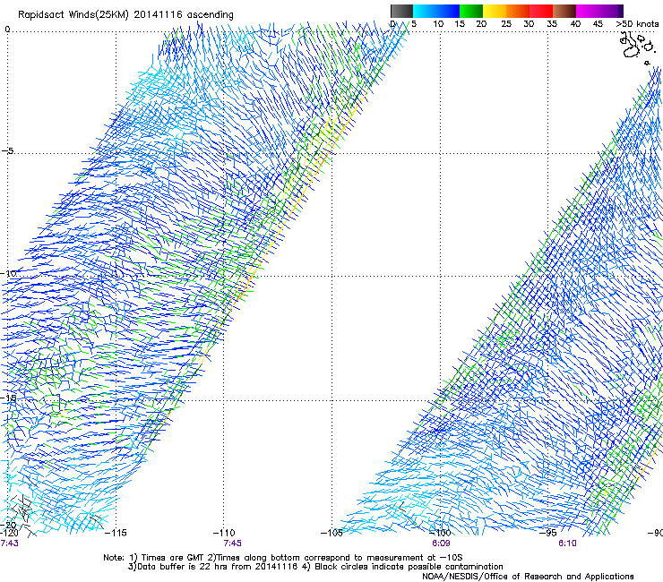Click the '-110' longitude axis label
This screenshot has width=663, height=582.
tap(224, 533)
